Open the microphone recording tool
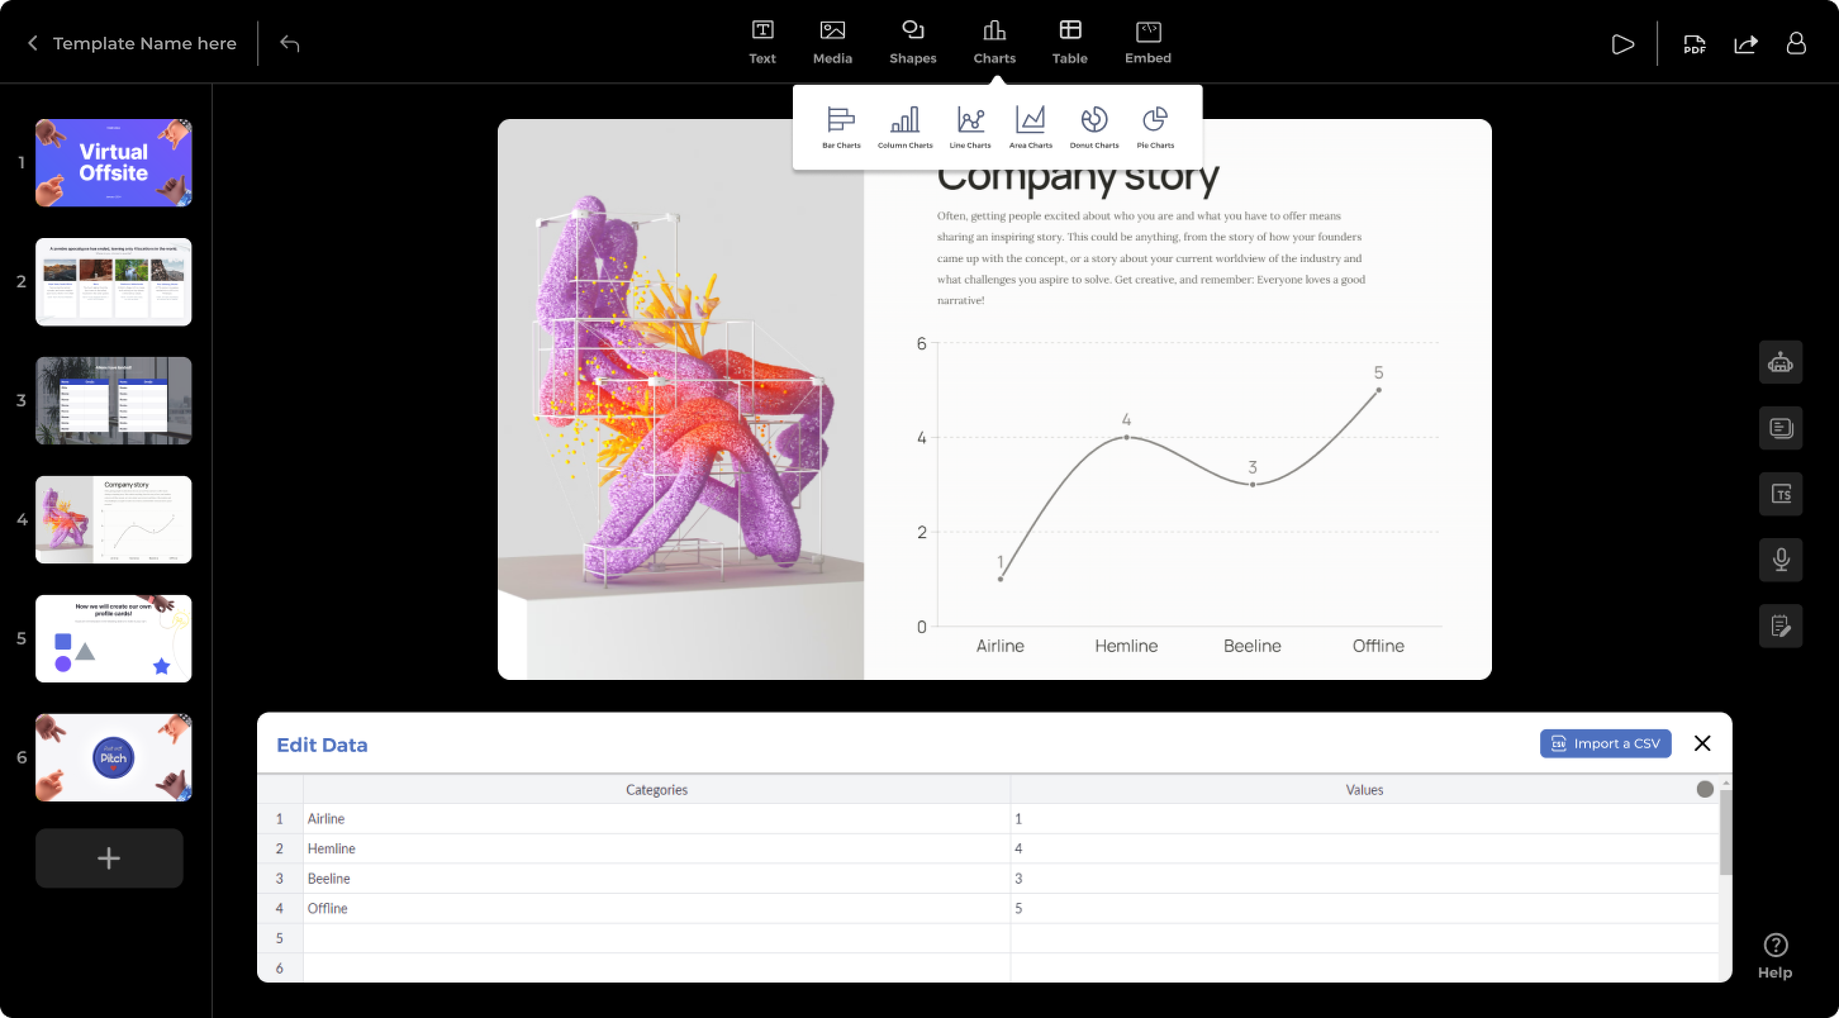 1781,560
